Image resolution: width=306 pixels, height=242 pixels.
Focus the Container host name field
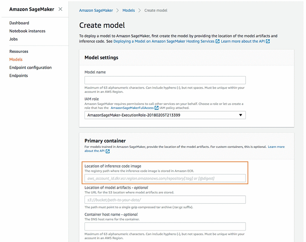(165, 226)
